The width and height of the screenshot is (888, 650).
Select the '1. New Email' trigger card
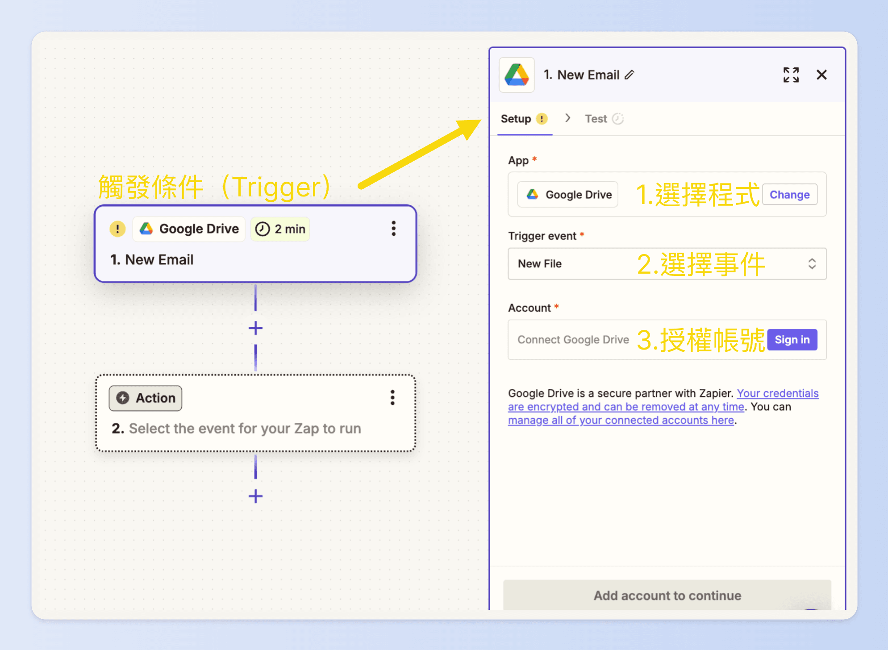click(x=255, y=244)
